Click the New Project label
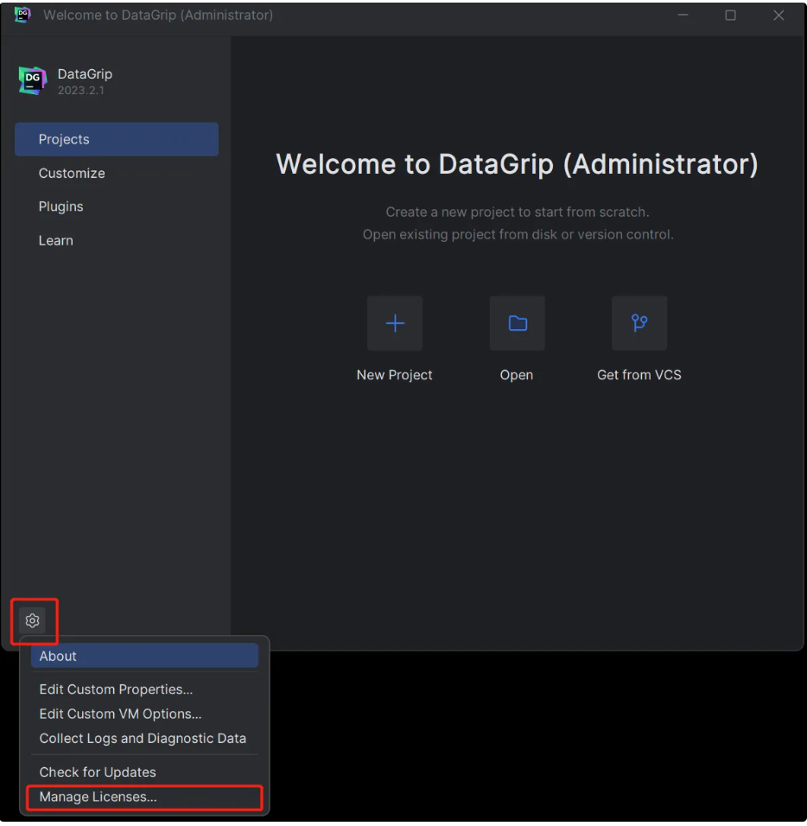Image resolution: width=807 pixels, height=826 pixels. tap(395, 375)
